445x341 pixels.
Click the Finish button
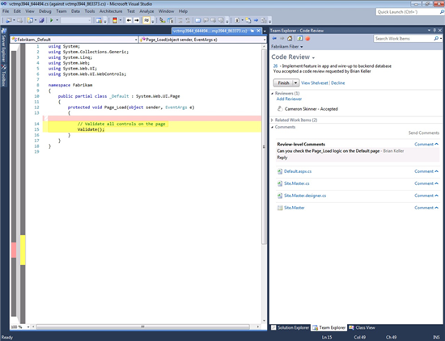[x=283, y=82]
